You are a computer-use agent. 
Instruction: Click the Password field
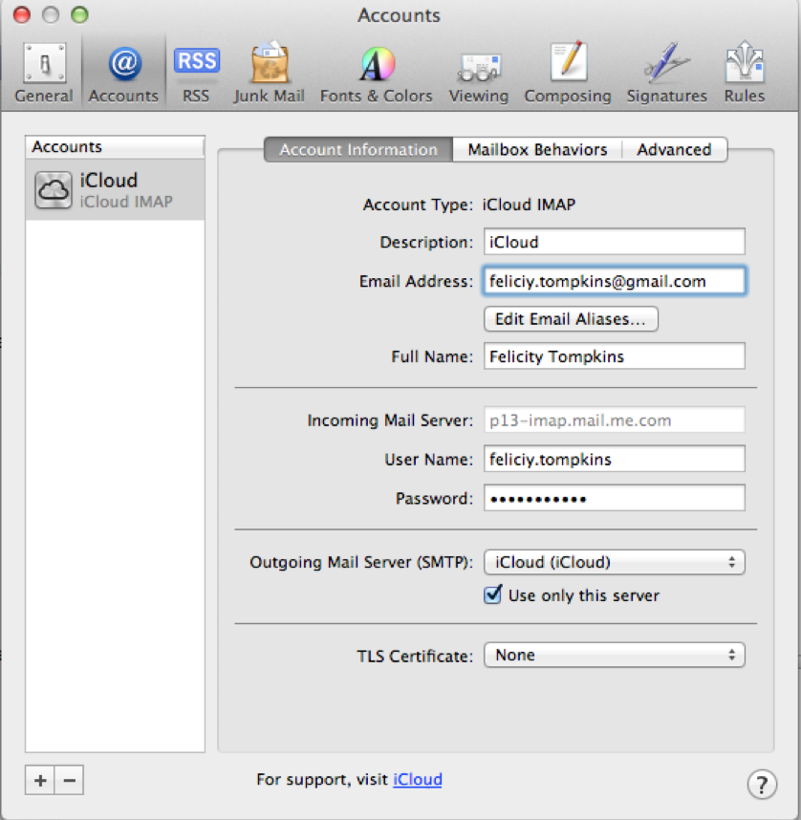pyautogui.click(x=615, y=498)
